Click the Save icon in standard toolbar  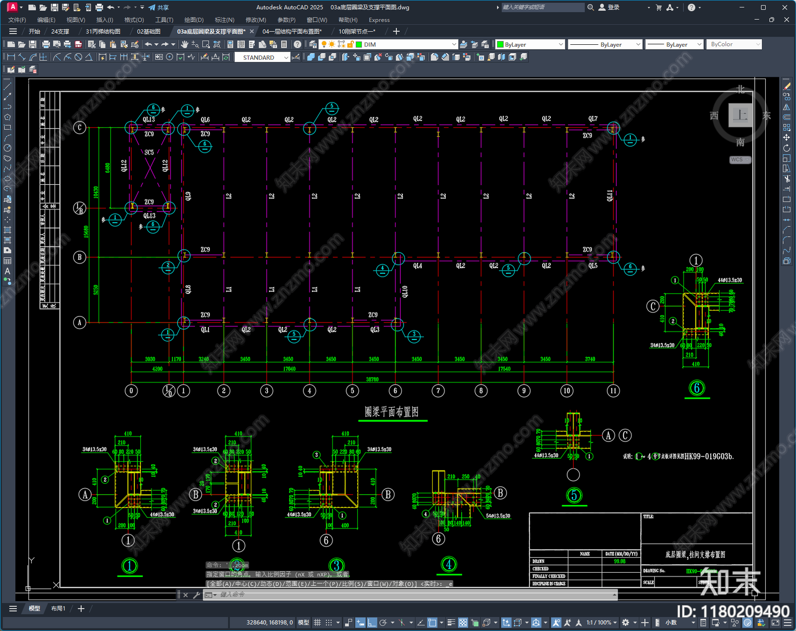click(x=32, y=44)
